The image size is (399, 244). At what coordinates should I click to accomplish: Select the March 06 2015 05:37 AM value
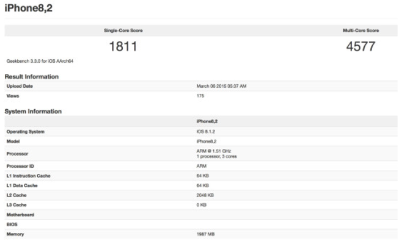221,86
